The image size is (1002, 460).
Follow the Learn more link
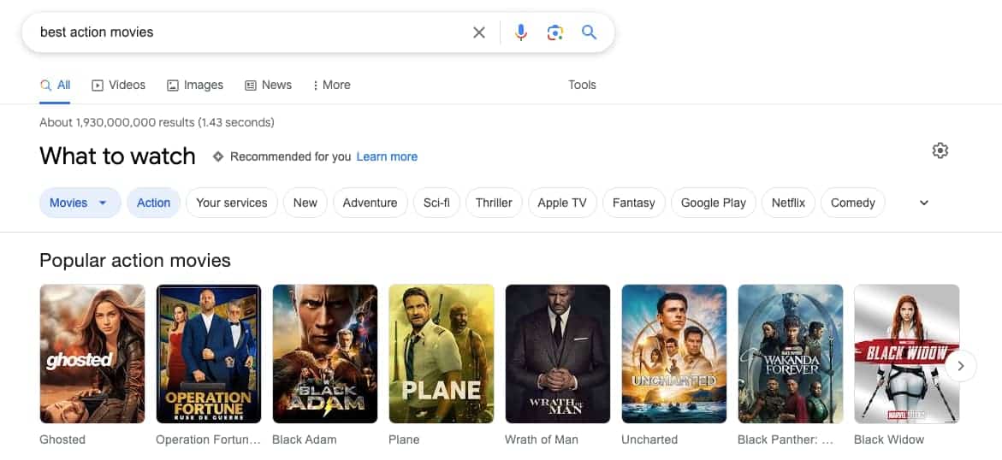coord(387,156)
